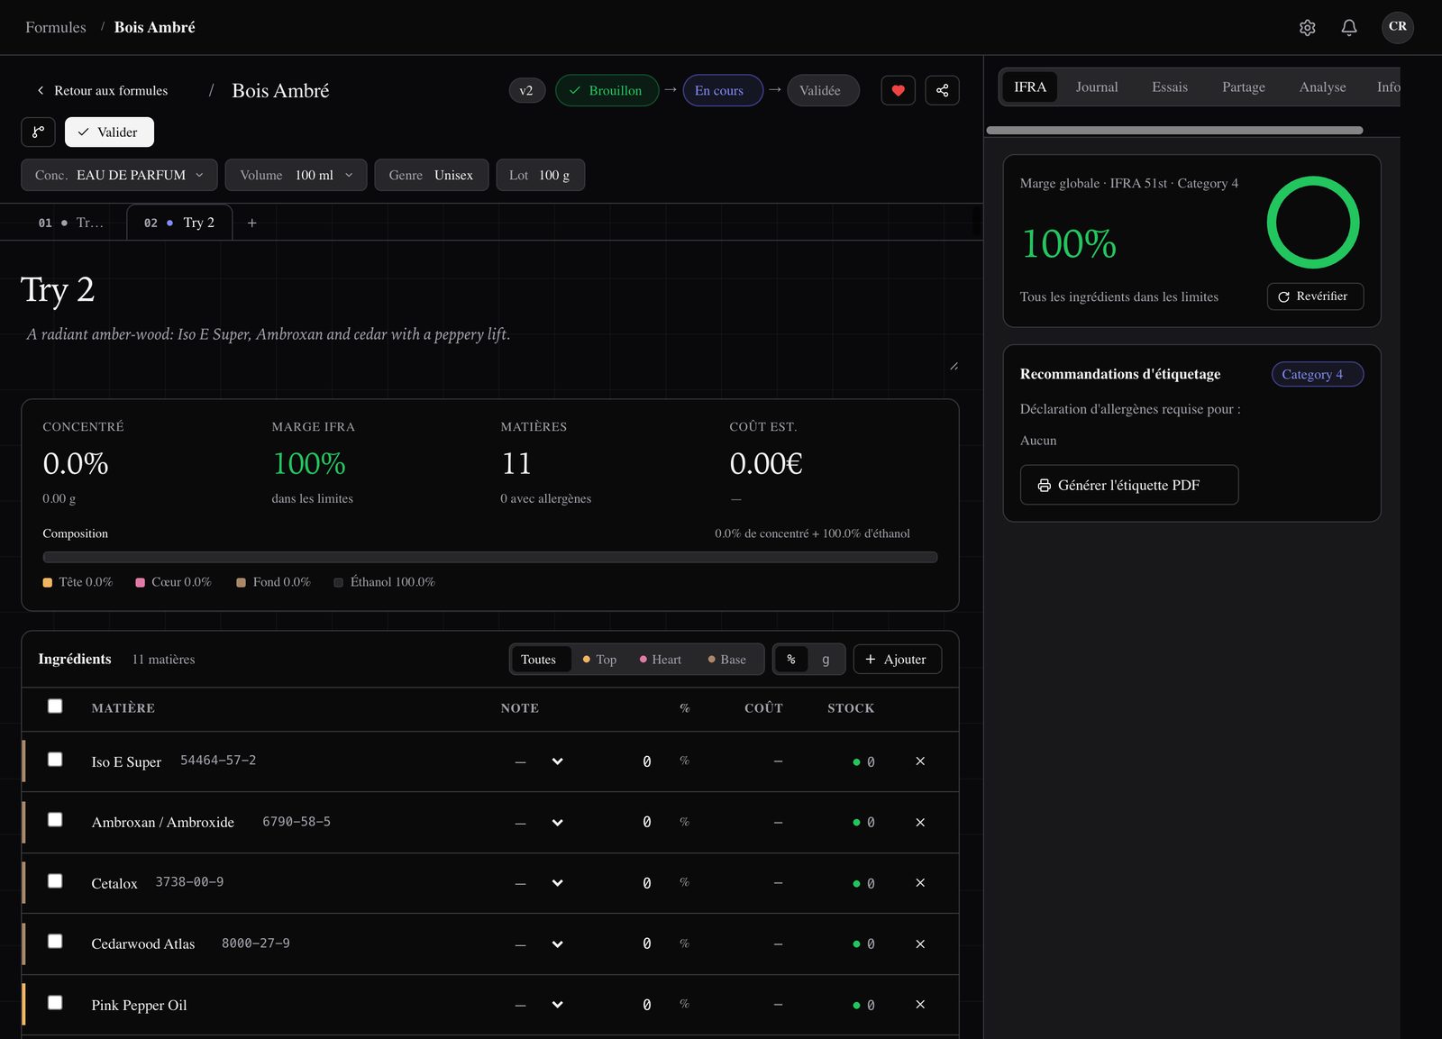This screenshot has width=1442, height=1039.
Task: Mark formula as favorite with heart icon
Action: pos(898,90)
